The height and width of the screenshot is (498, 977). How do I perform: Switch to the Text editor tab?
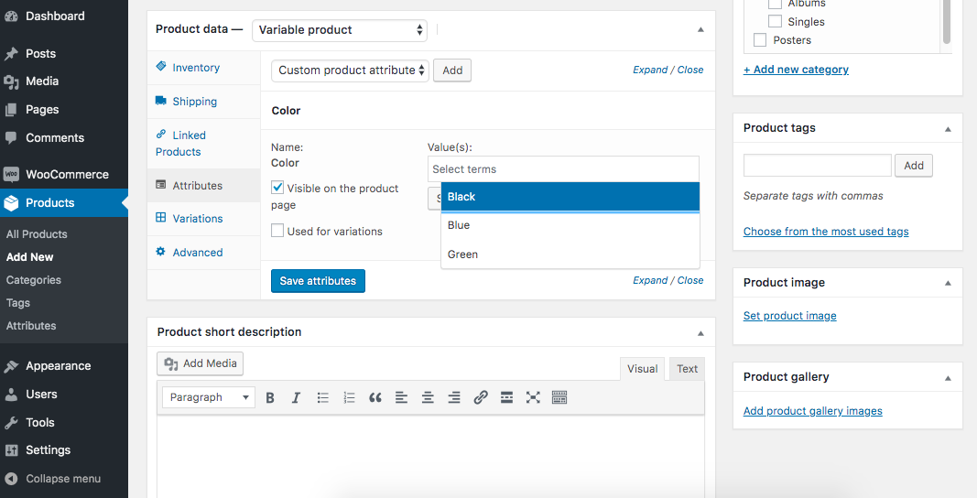687,369
